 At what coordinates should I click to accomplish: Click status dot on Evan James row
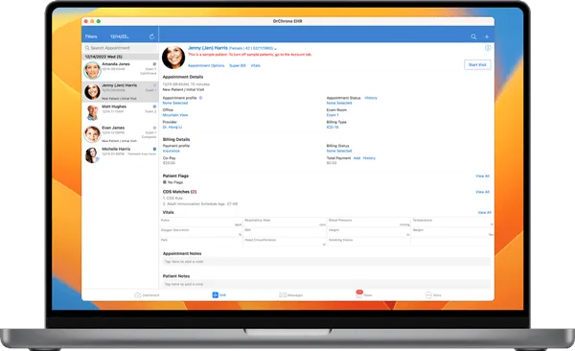[154, 128]
